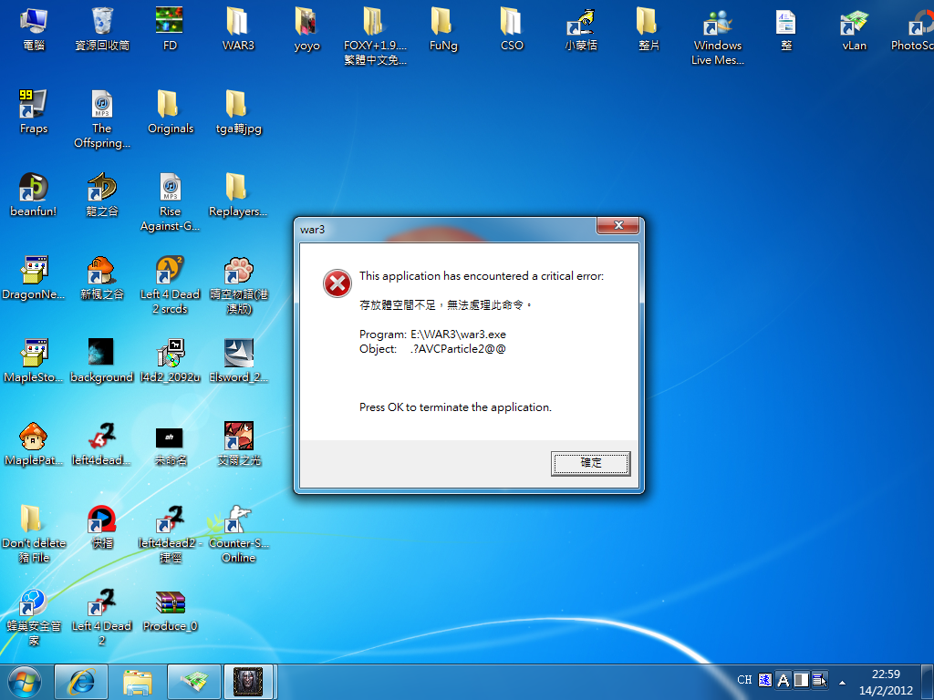The image size is (934, 700).
Task: Select the WAR3 folder icon
Action: tap(238, 28)
